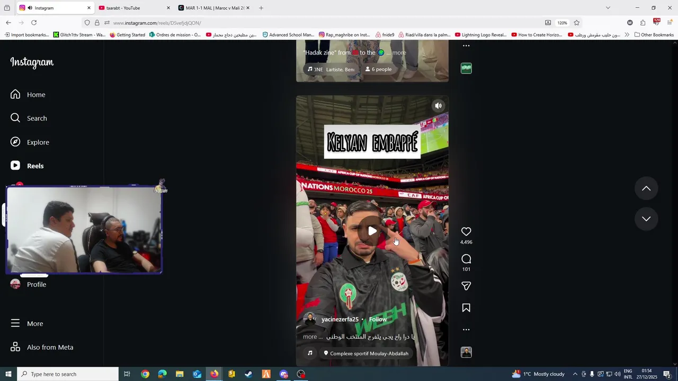678x381 pixels.
Task: Save the reel with bookmark icon
Action: (466, 308)
